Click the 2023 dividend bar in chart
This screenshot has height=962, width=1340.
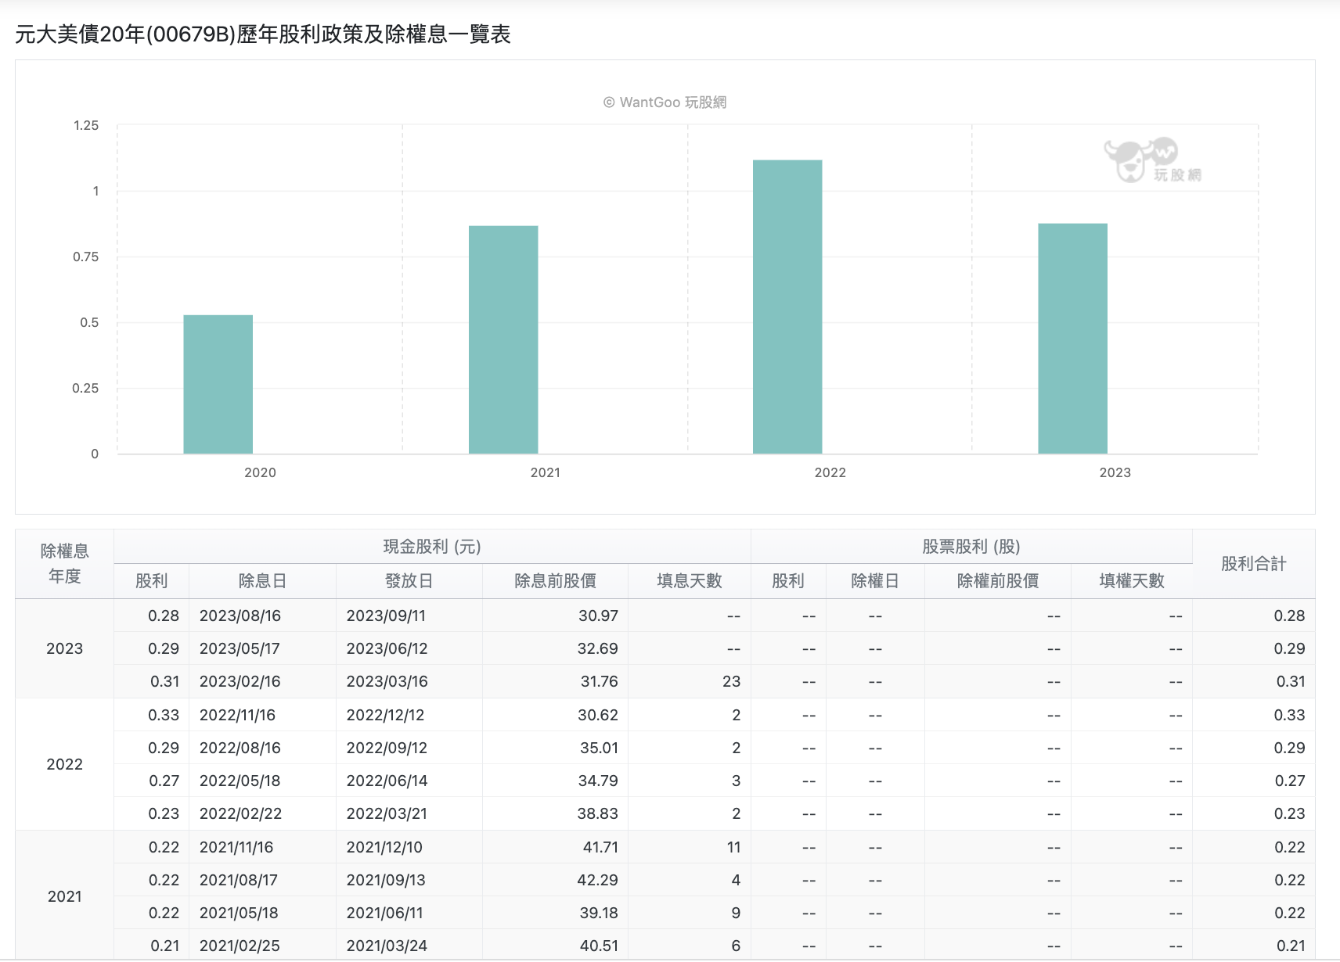(x=1072, y=339)
